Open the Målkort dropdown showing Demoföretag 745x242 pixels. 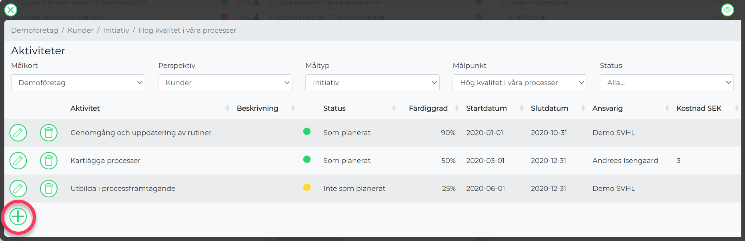point(78,83)
